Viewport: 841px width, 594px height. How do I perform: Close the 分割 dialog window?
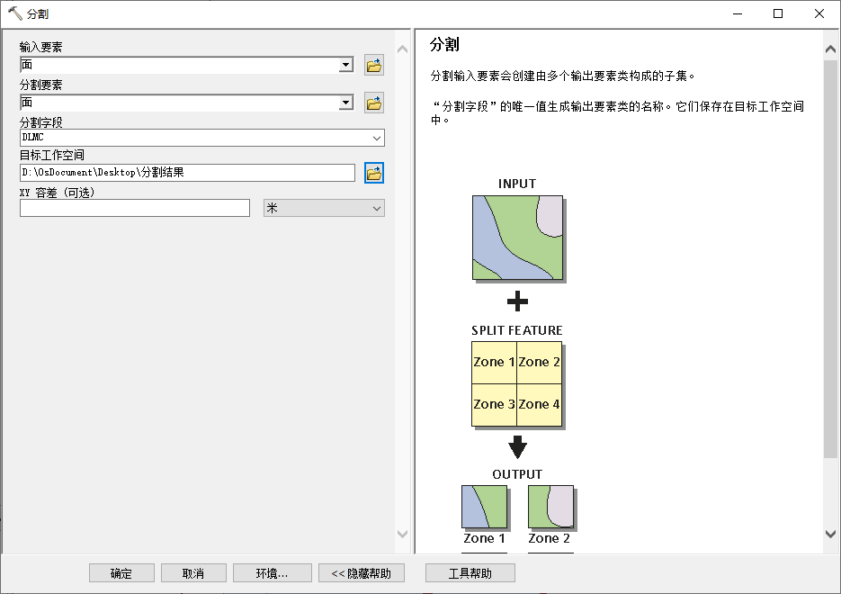coord(819,13)
